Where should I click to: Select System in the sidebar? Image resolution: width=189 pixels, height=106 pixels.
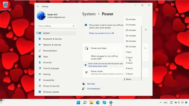[x=56, y=33]
